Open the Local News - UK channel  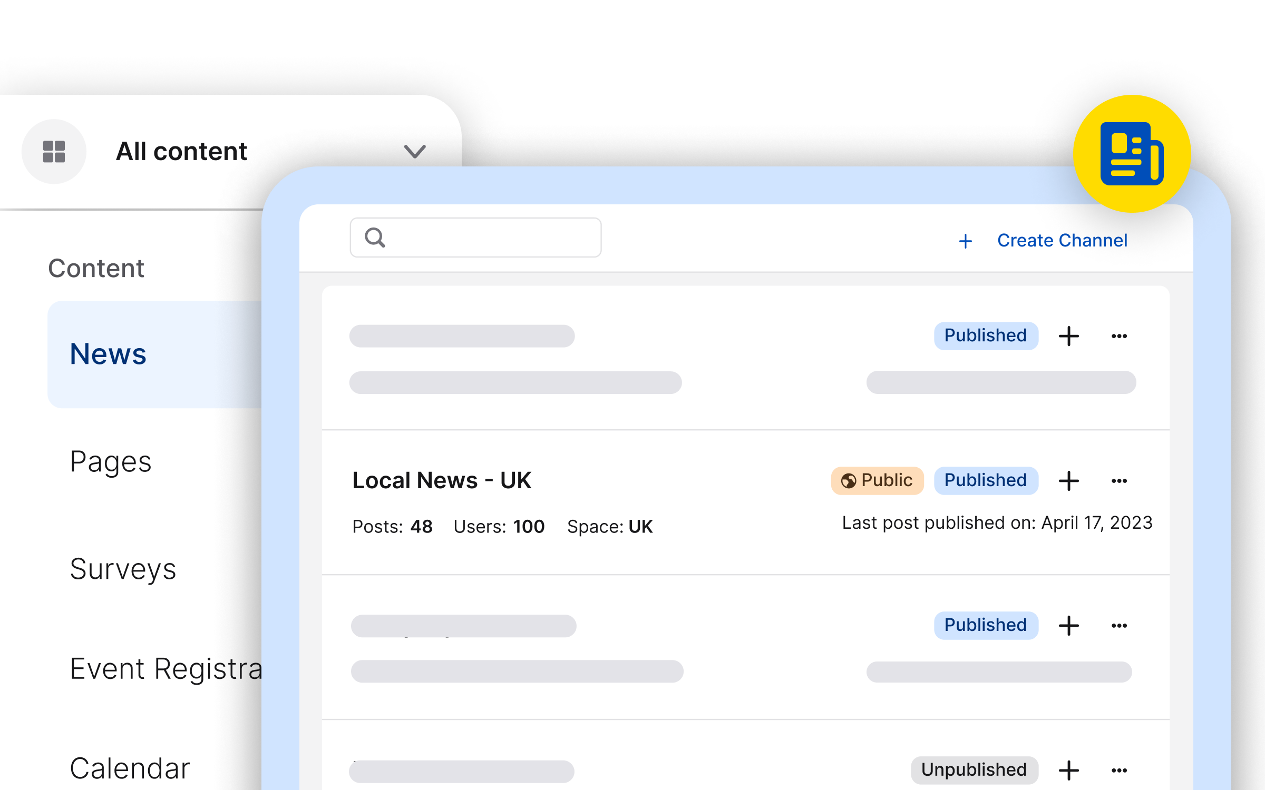click(442, 480)
